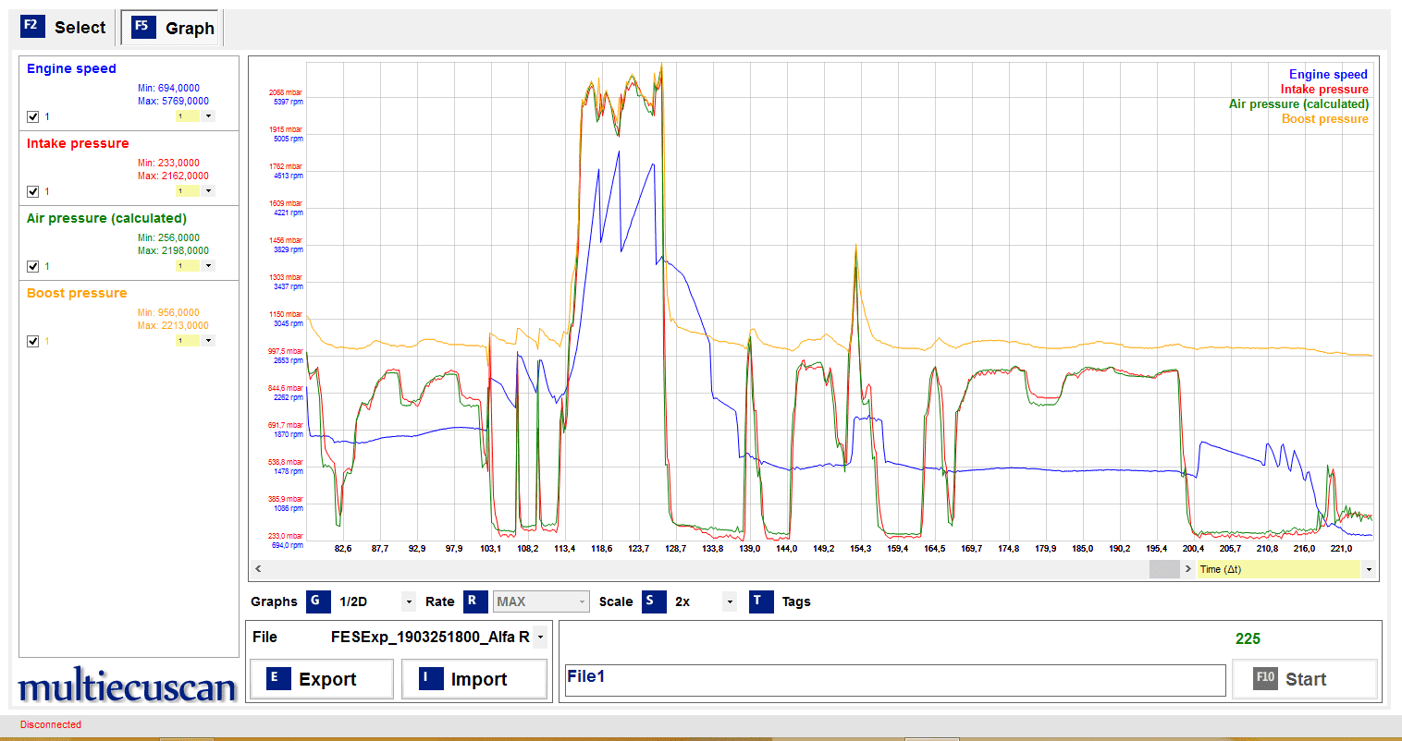Click the F2 icon on Select tab

pyautogui.click(x=31, y=26)
